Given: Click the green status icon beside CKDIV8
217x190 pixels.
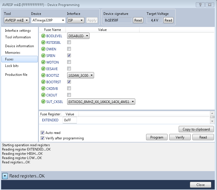Looking at the screenshot, I should [43, 88].
